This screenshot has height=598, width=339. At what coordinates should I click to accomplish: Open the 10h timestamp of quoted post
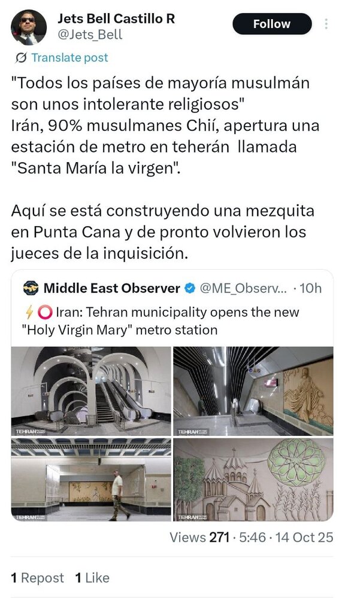pos(311,288)
